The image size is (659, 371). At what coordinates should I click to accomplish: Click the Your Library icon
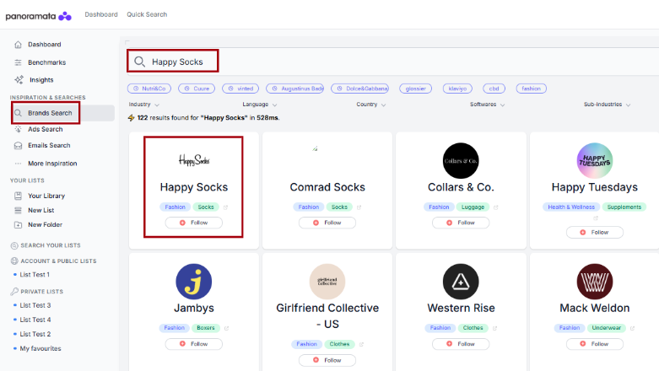point(18,196)
